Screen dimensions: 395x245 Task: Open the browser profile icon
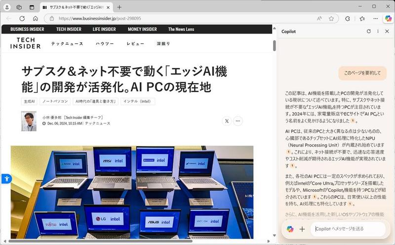click(7, 7)
